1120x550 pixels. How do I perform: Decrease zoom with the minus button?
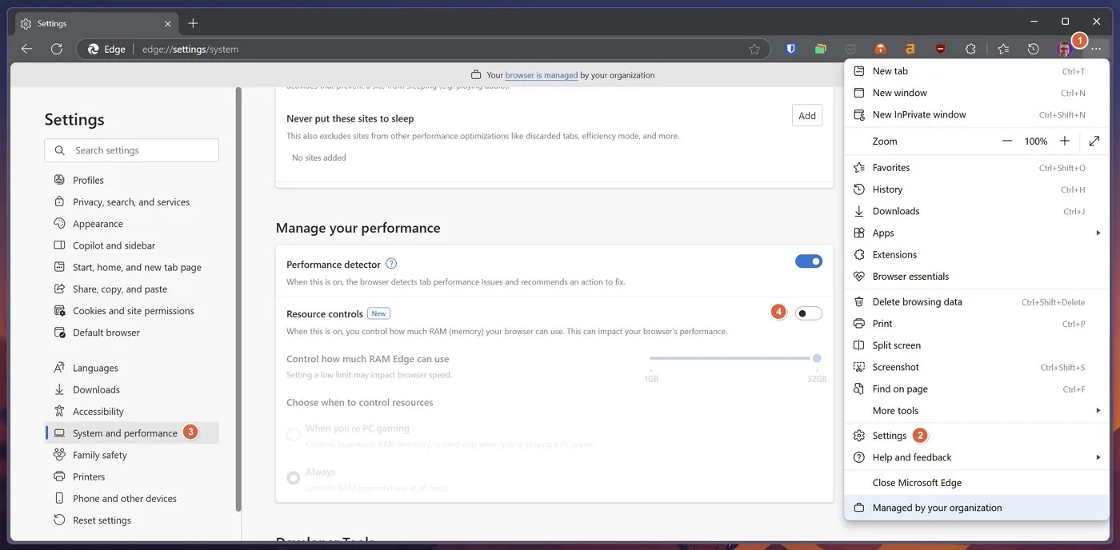1007,141
